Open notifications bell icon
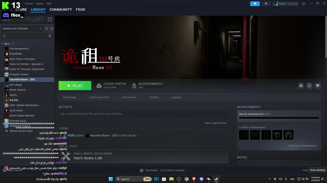The width and height of the screenshot is (327, 183). [x=266, y=4]
